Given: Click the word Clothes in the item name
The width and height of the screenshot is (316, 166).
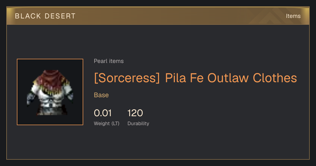Looking at the screenshot, I should pos(275,78).
